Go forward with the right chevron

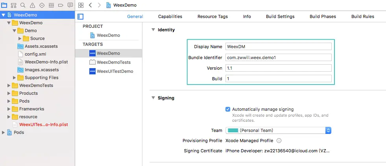tap(99, 5)
